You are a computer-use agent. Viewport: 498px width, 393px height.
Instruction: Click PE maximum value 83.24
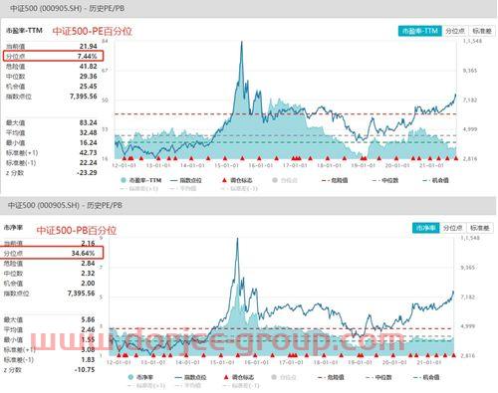coord(89,122)
